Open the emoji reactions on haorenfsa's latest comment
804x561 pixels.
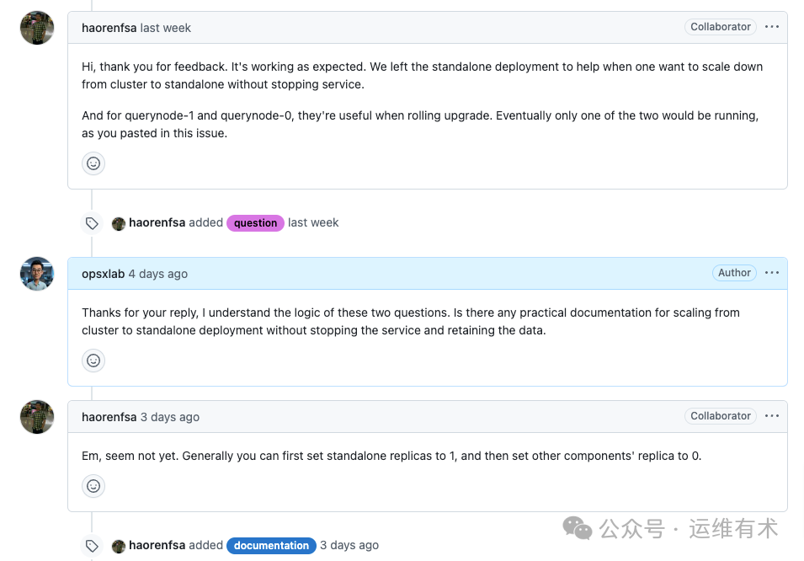tap(93, 485)
